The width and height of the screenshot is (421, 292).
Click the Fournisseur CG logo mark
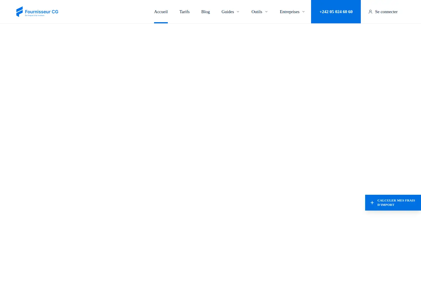click(x=20, y=12)
